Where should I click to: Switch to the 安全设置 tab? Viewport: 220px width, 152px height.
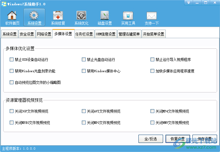pyautogui.click(x=27, y=34)
